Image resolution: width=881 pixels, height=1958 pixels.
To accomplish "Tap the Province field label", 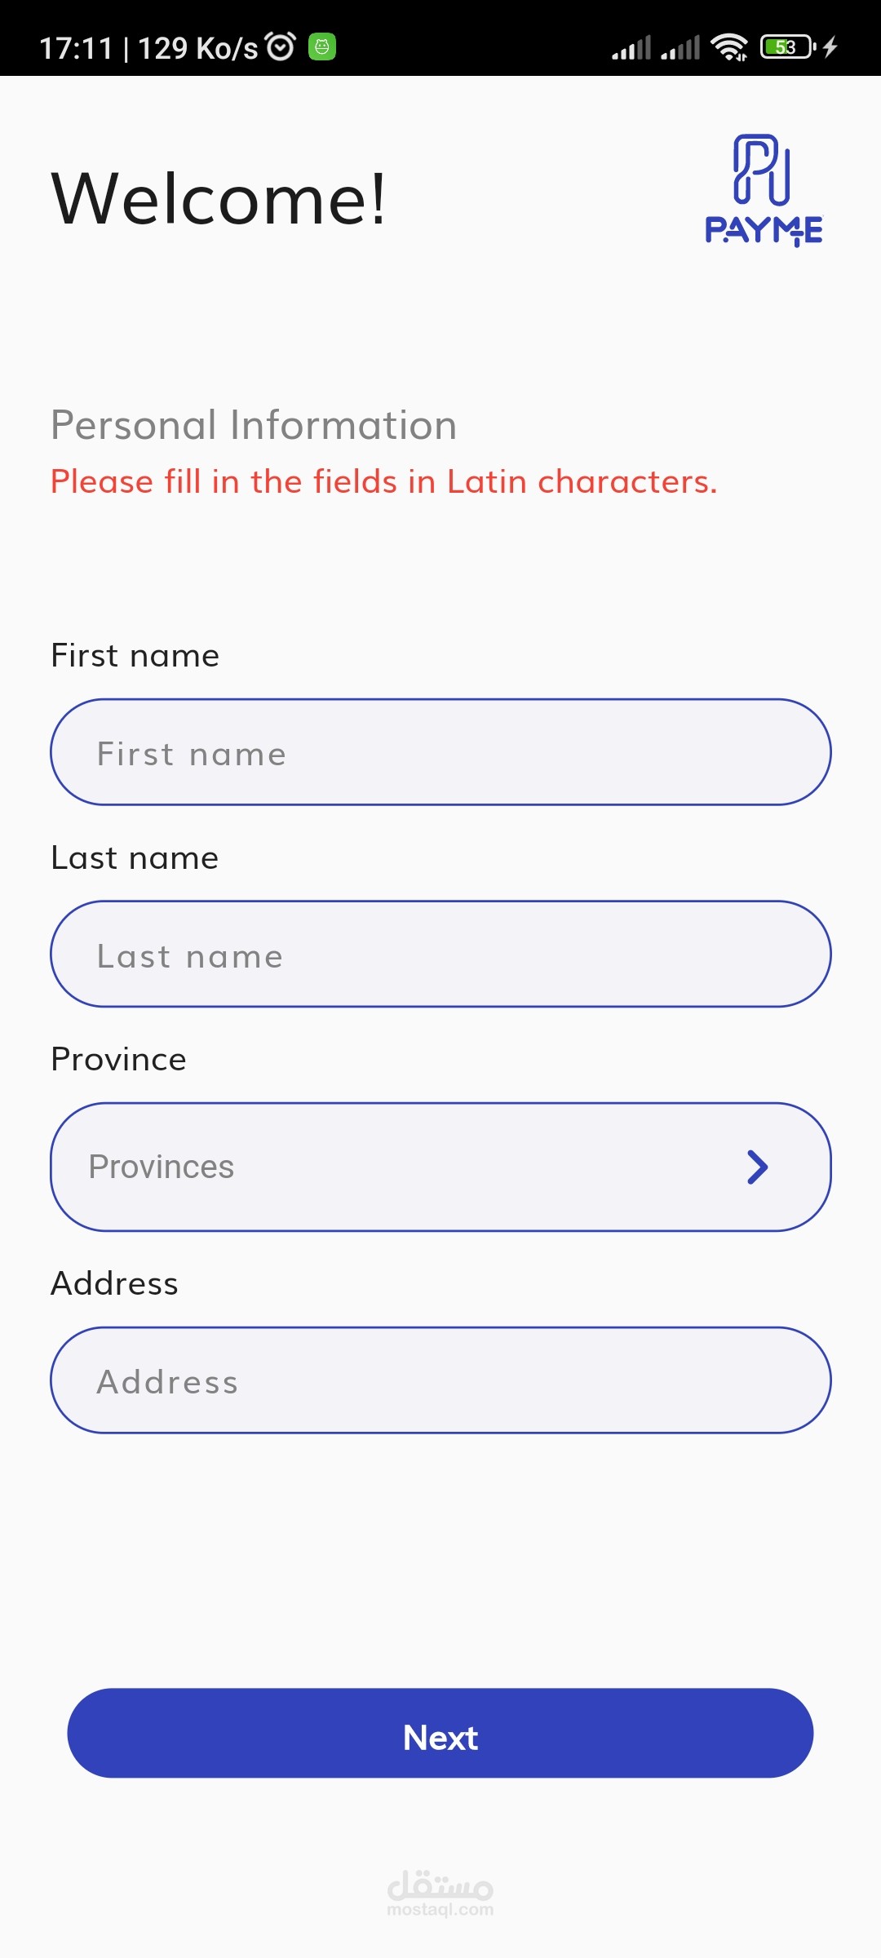I will point(119,1059).
